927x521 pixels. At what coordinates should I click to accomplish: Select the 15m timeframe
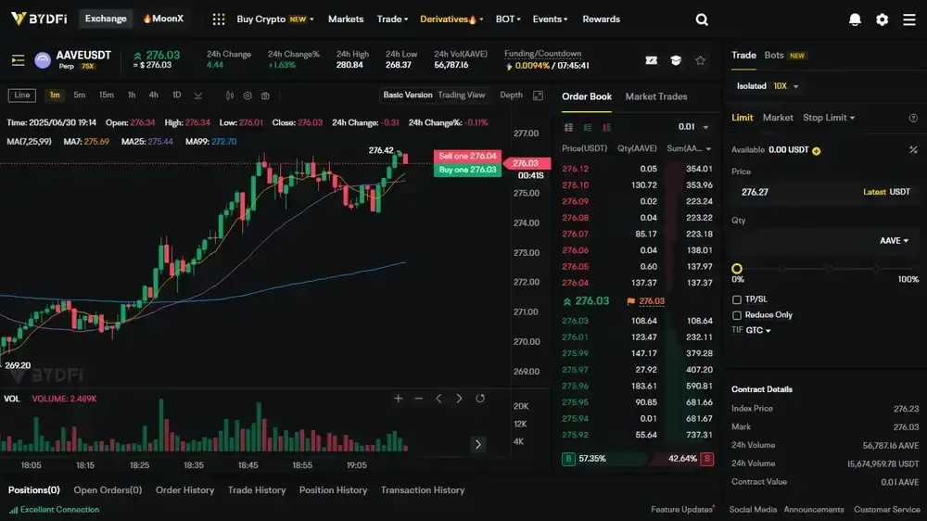107,95
